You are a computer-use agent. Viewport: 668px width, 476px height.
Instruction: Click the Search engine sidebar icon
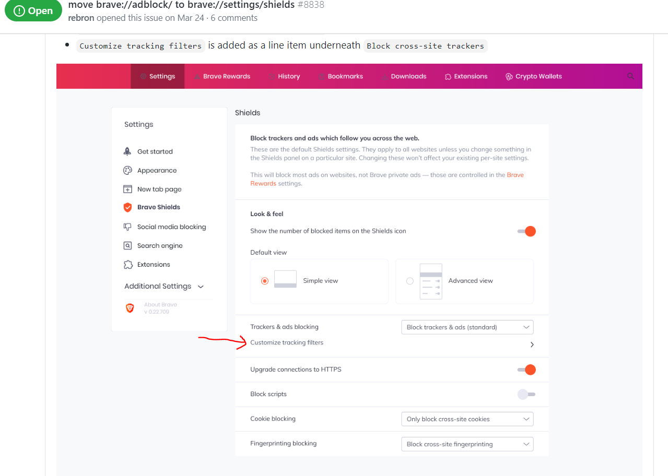[127, 246]
